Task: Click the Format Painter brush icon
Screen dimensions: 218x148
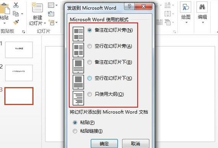Action: [x=16, y=22]
